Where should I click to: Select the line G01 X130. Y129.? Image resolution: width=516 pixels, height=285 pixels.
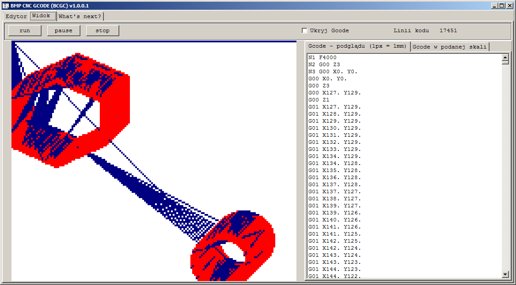click(335, 128)
